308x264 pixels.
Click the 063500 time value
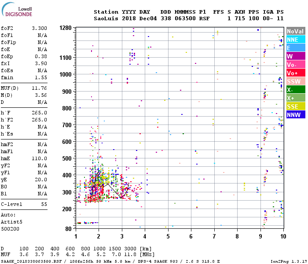click(185, 18)
